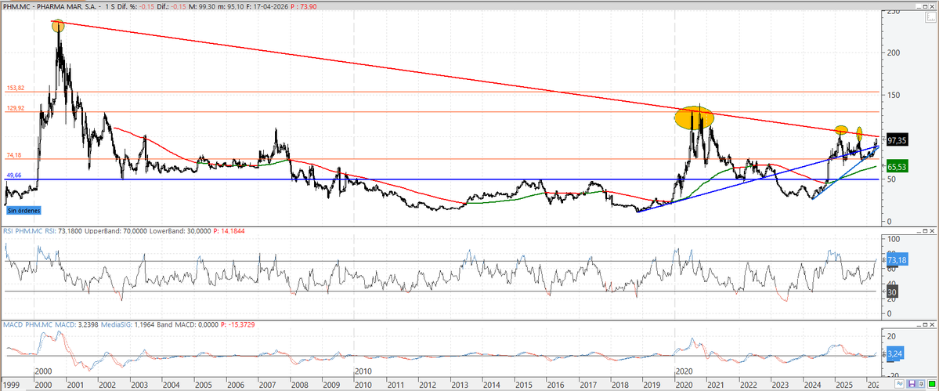
Task: Click the 2023 year label on time axis
Action: coord(779,384)
